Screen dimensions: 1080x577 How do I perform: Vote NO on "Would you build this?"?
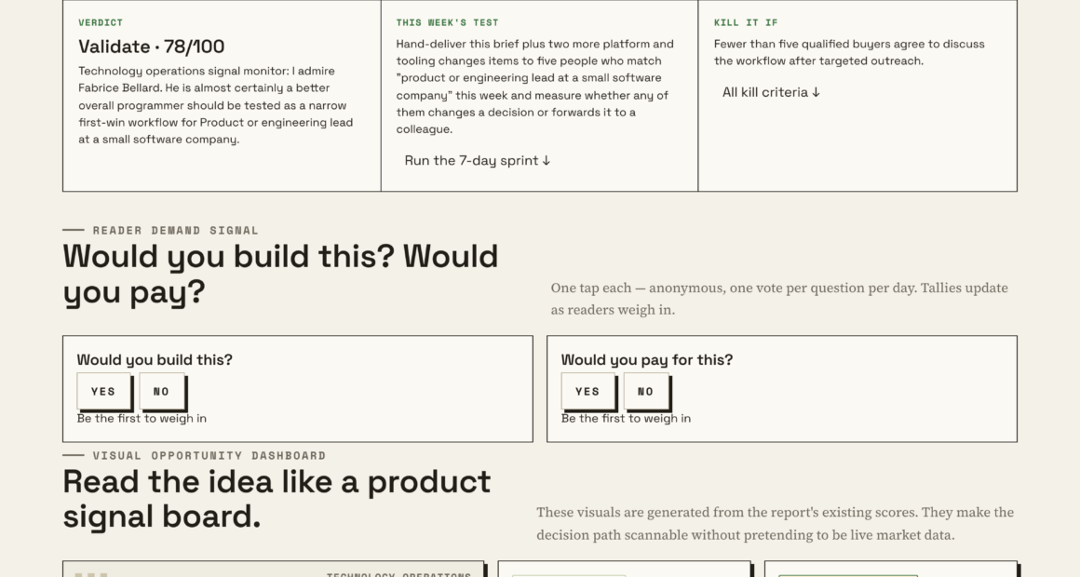[x=162, y=391]
